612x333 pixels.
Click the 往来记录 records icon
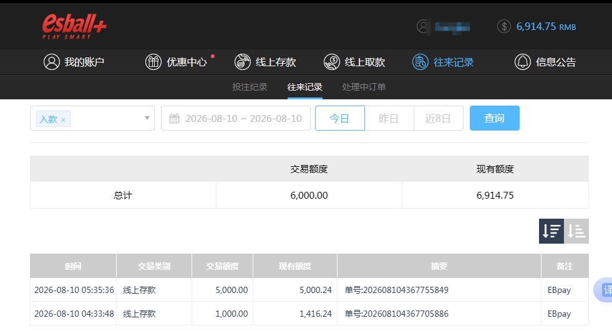coord(420,62)
